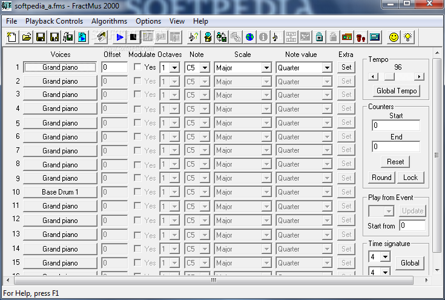This screenshot has width=445, height=300.
Task: Start playback with the blue Play arrow
Action: coord(119,37)
